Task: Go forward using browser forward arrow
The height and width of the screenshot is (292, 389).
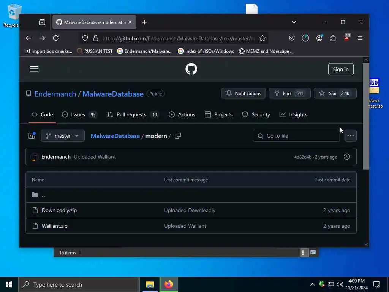Action: click(42, 38)
